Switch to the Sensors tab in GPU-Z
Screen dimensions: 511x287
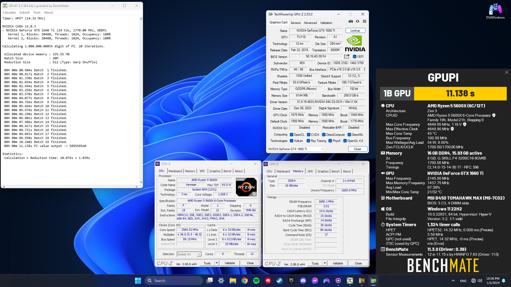[295, 23]
